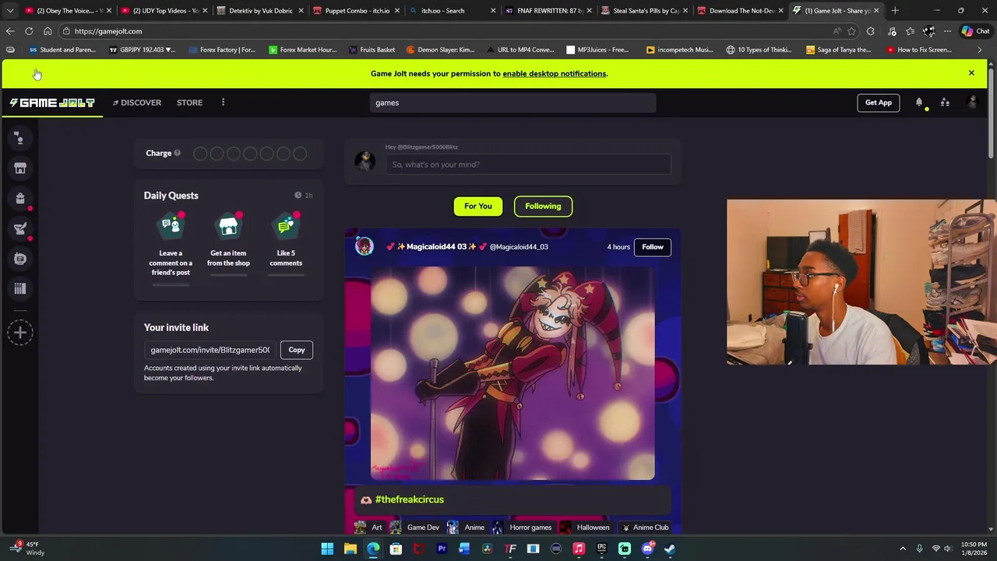Click the address bar showing gamejolt.com
The height and width of the screenshot is (561, 997).
tap(444, 31)
